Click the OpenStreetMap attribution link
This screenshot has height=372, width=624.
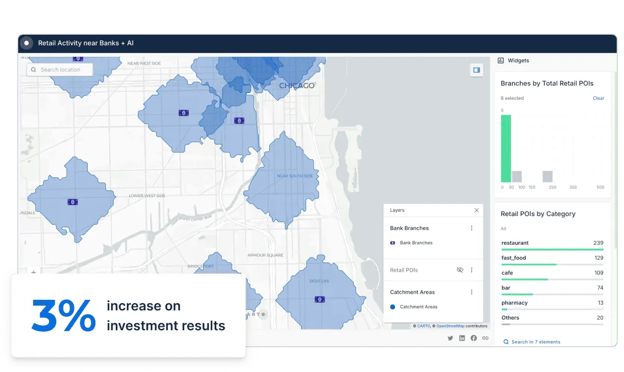(451, 326)
